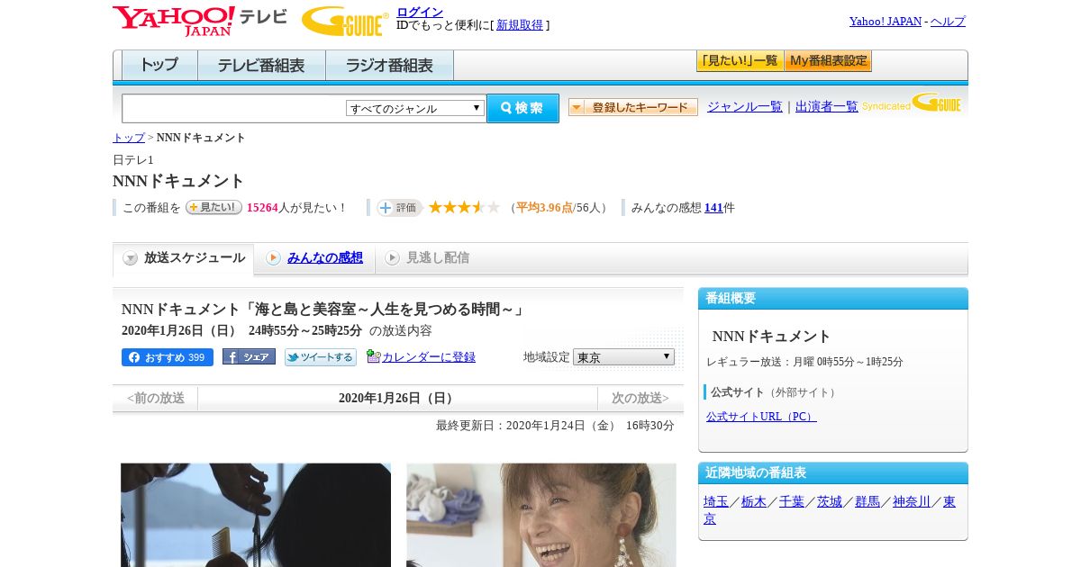Open the 出演者一覧 link
This screenshot has width=1081, height=567.
[x=827, y=107]
